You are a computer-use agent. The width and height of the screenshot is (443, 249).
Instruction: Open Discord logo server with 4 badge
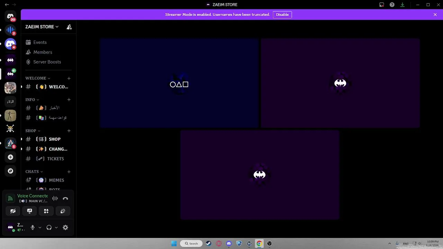(x=10, y=44)
